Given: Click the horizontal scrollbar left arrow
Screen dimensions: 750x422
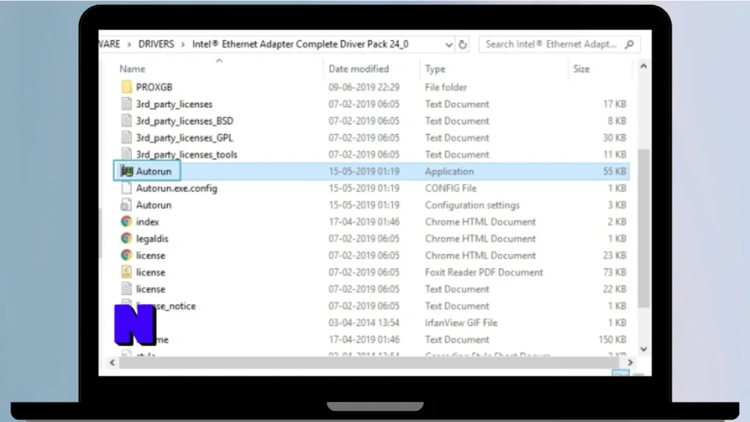Looking at the screenshot, I should [x=112, y=363].
